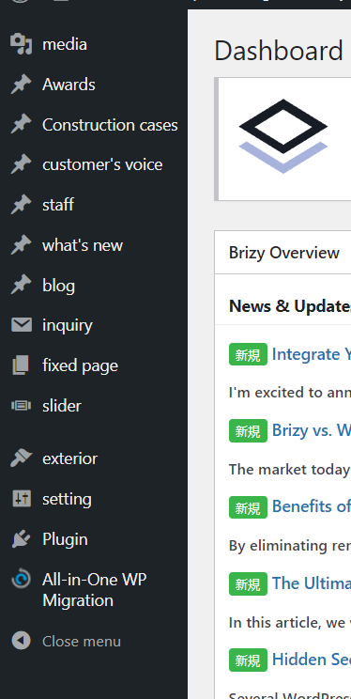
Task: Click the Brizy logo image
Action: [283, 136]
